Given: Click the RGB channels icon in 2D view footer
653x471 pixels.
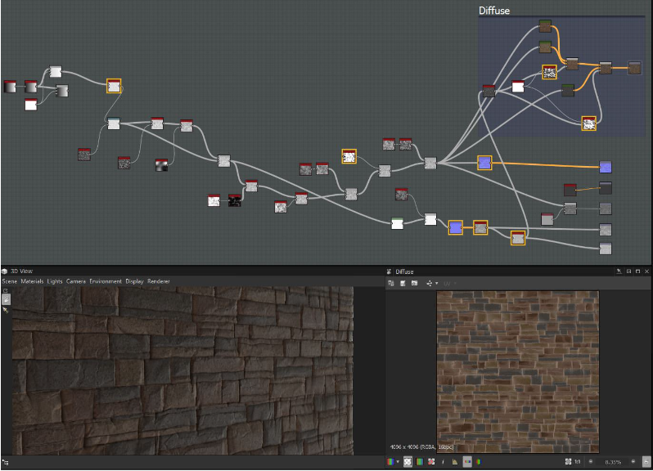Looking at the screenshot, I should tap(390, 461).
